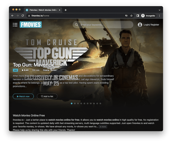Screen dimensions: 172x143
Task: Open Login/ Register link
Action: tap(151, 25)
